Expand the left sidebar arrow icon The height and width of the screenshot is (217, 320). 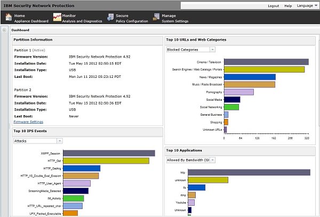point(4,30)
